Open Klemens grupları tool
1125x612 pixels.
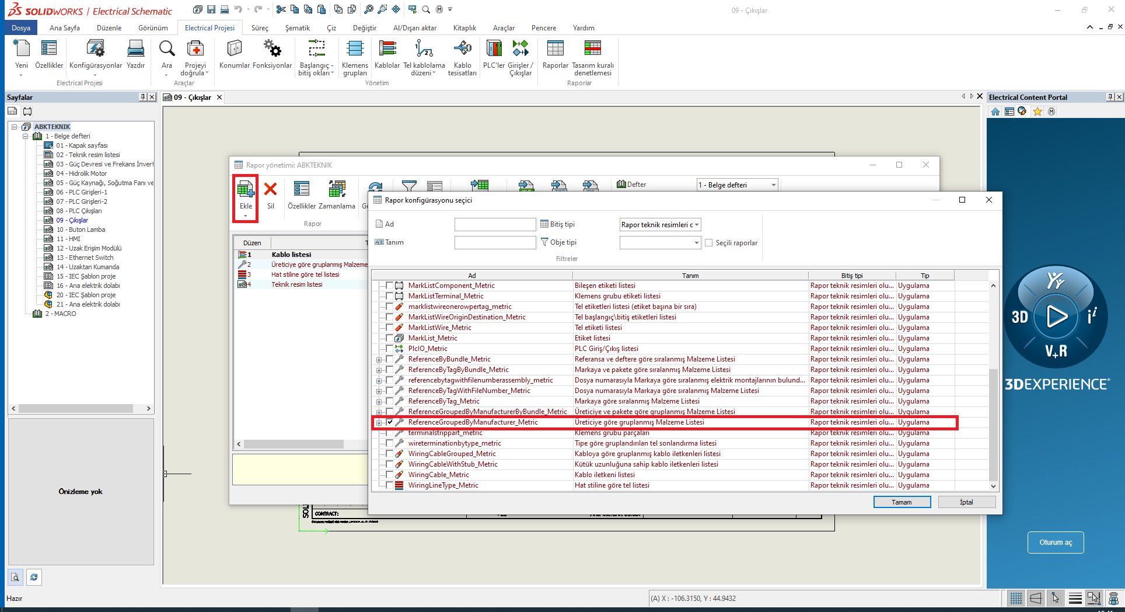355,49
